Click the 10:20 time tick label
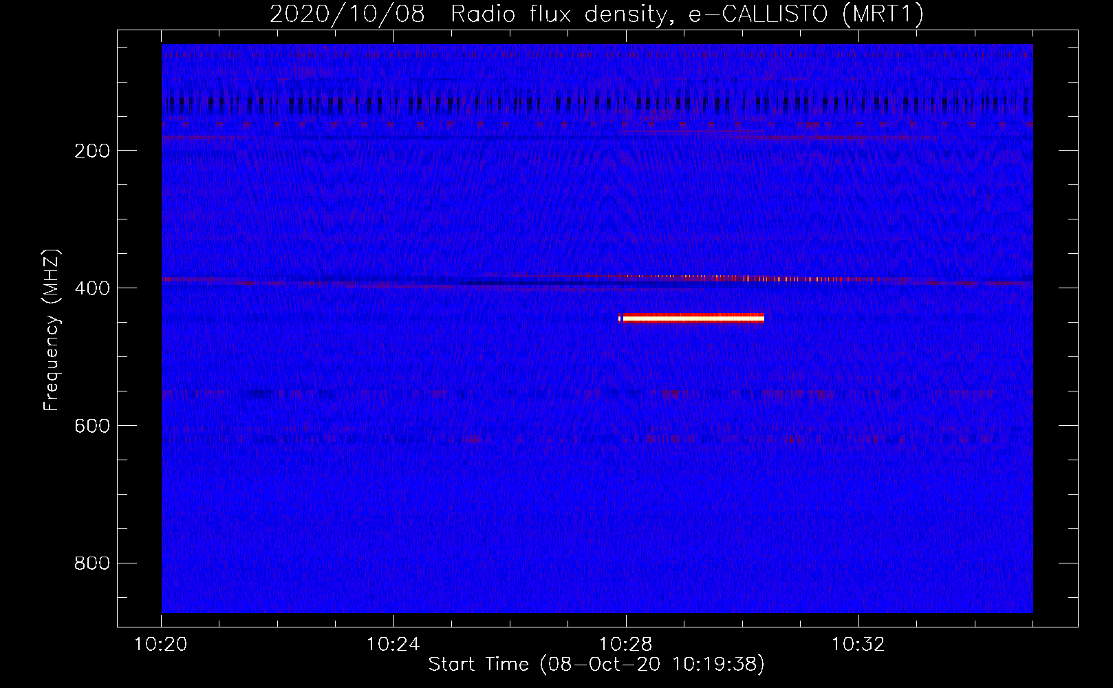The height and width of the screenshot is (688, 1113). point(161,645)
